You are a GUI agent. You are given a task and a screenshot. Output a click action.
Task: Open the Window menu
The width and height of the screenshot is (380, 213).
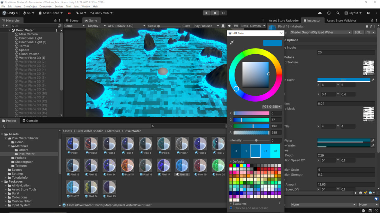pos(86,6)
